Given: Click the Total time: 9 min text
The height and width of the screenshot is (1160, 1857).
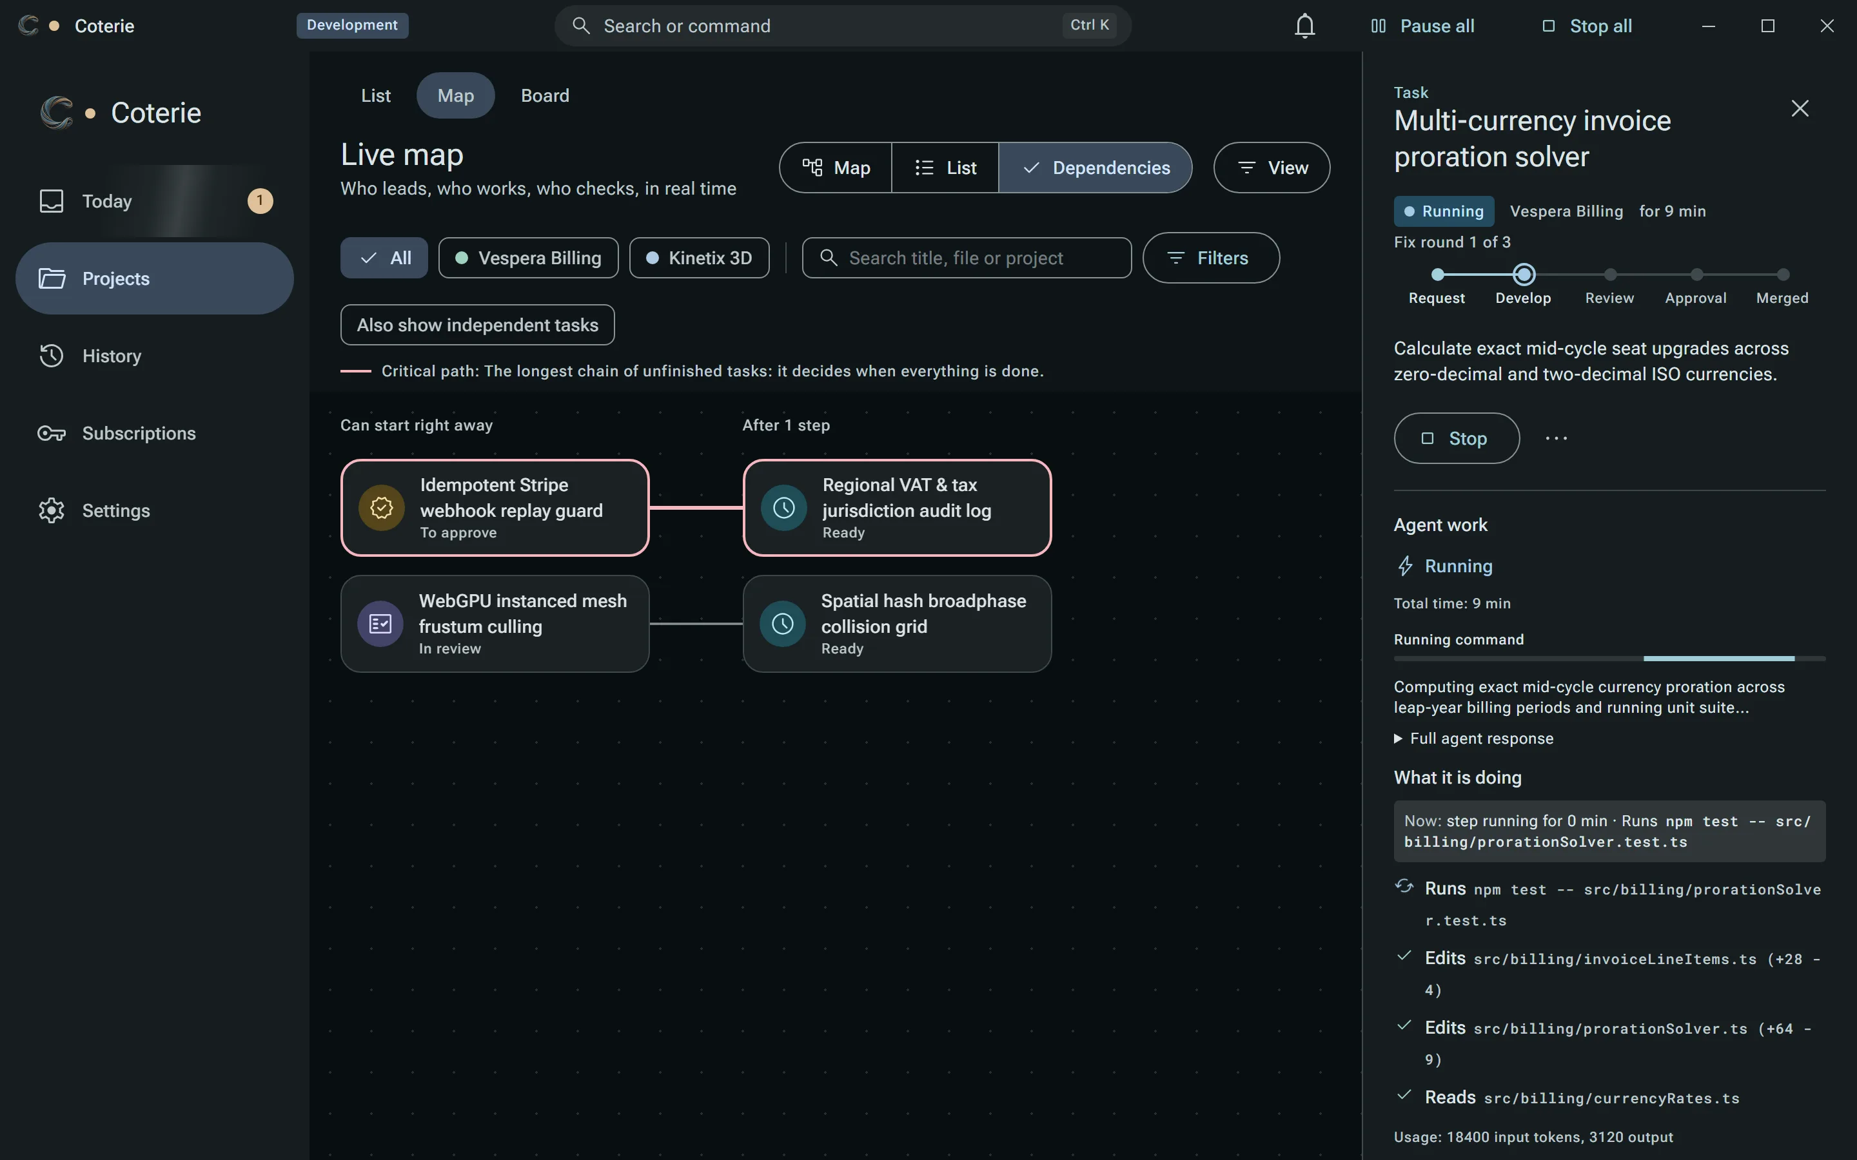Looking at the screenshot, I should click(x=1452, y=604).
